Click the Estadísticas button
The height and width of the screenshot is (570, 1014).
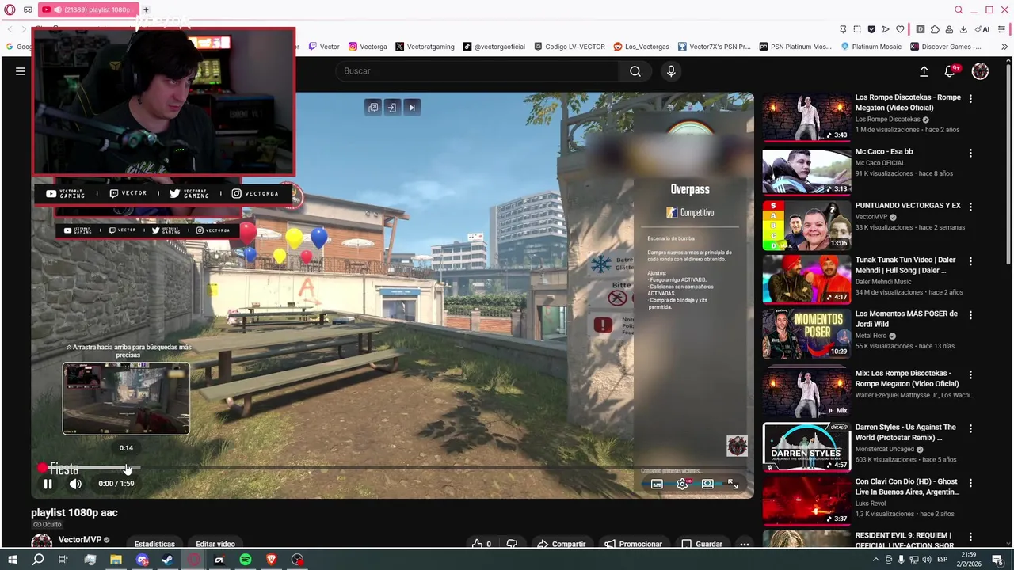click(154, 544)
